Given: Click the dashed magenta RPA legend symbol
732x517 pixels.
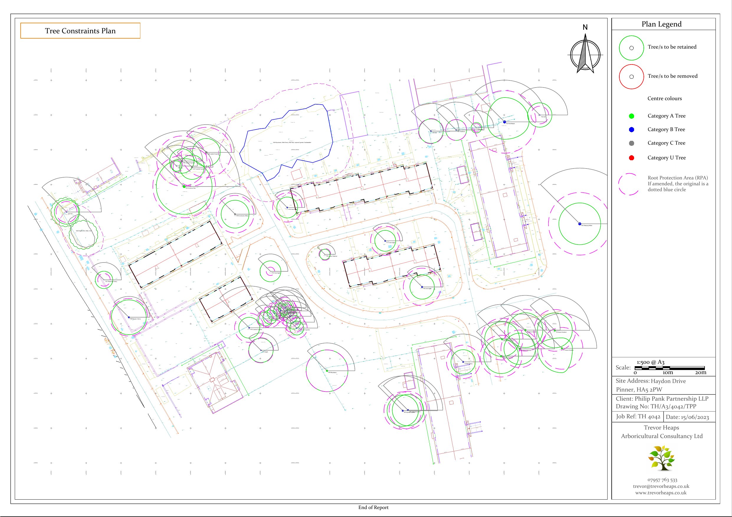Looking at the screenshot, I should tap(629, 184).
